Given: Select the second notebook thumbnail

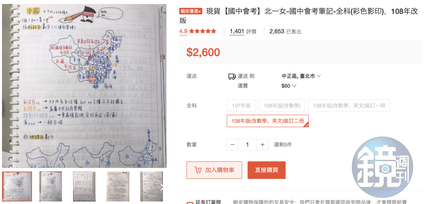Looking at the screenshot, I should (50, 187).
